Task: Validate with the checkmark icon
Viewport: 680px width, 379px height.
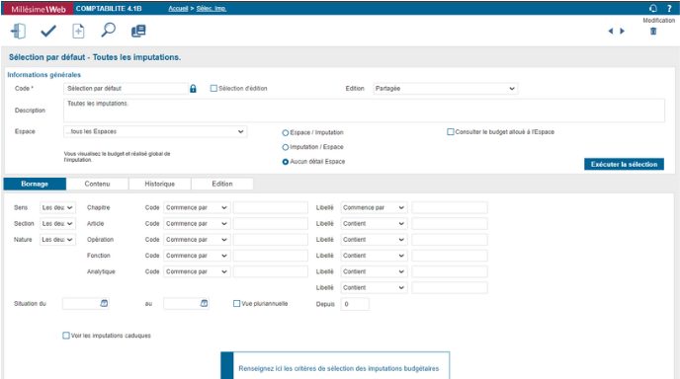Action: point(48,32)
